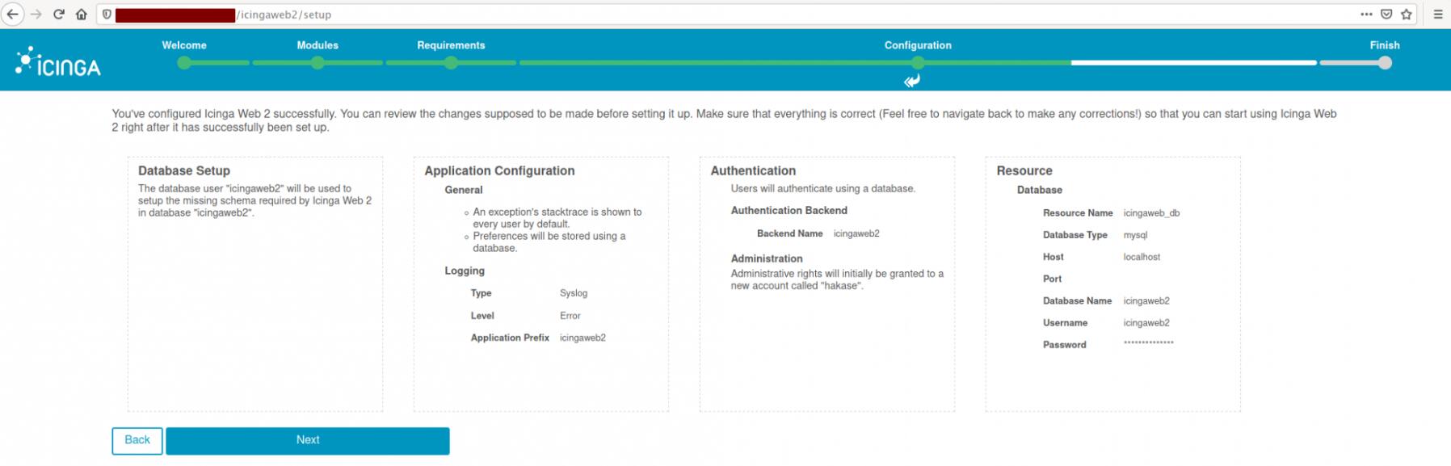The image size is (1451, 466).
Task: Go to the previous step with Back
Action: click(137, 440)
